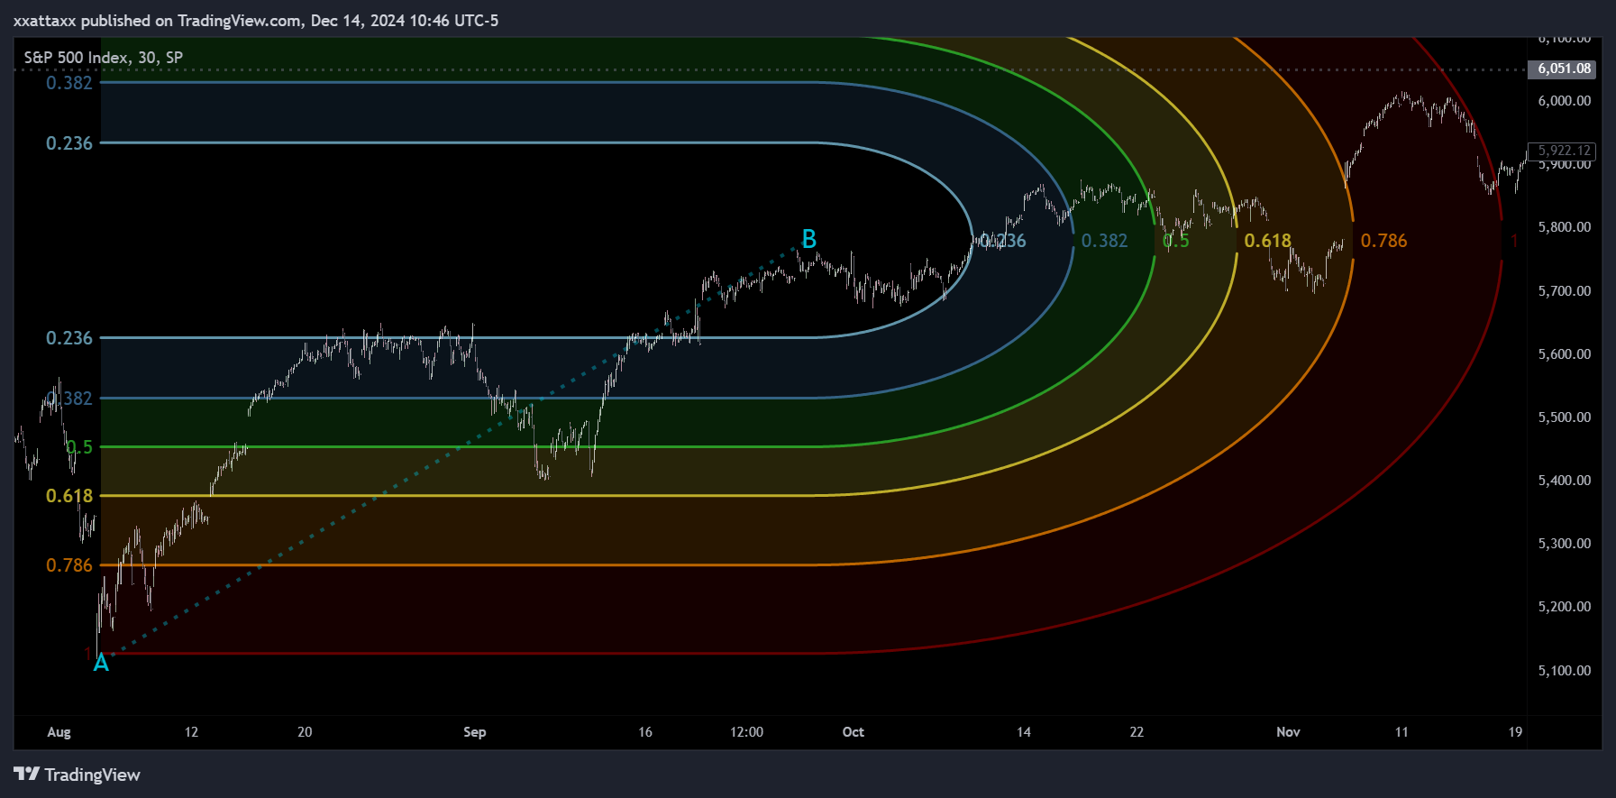Viewport: 1616px width, 798px height.
Task: Click the green 0.5 arc label right of B
Action: pos(1176,241)
